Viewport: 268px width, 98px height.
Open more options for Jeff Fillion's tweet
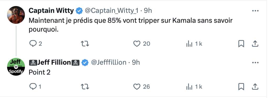[255, 63]
